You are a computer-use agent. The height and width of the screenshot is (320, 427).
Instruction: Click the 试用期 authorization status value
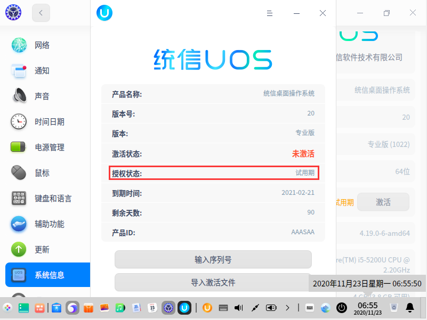[305, 173]
